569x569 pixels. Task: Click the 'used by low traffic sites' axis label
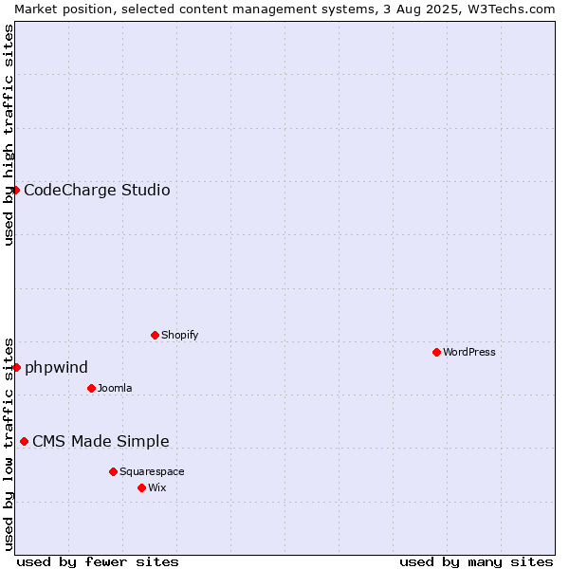(x=8, y=445)
